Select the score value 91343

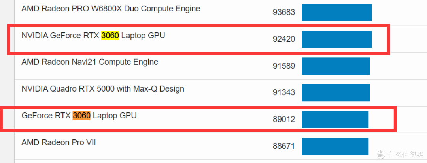284,93
